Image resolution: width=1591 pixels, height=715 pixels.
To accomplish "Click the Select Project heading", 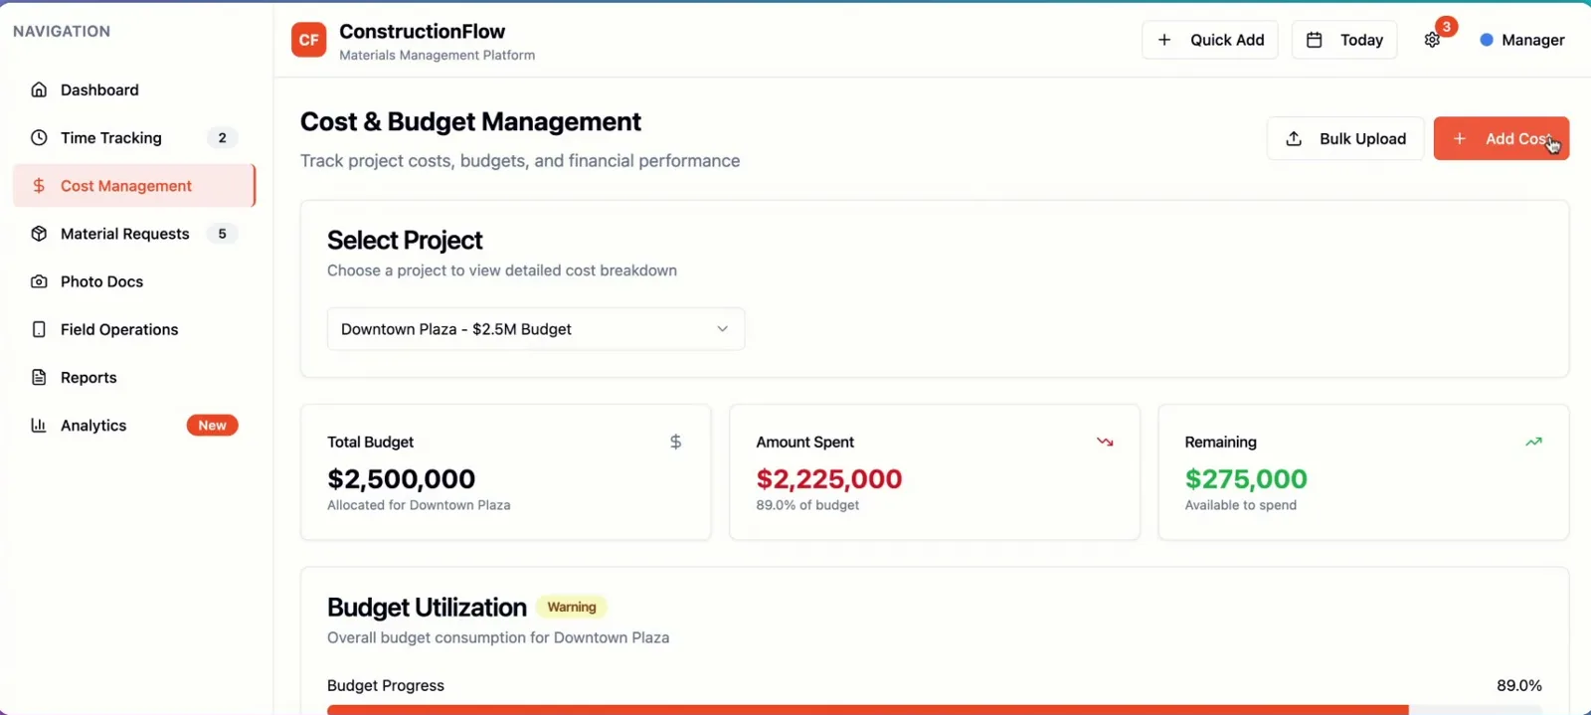I will [405, 241].
